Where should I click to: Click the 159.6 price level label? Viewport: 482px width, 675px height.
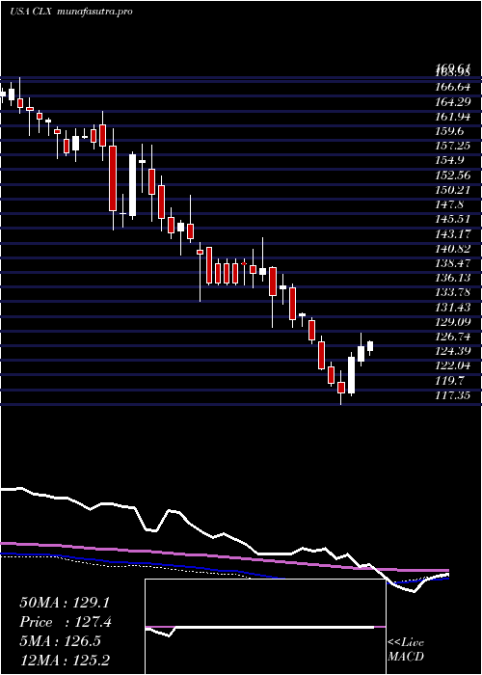(x=450, y=131)
